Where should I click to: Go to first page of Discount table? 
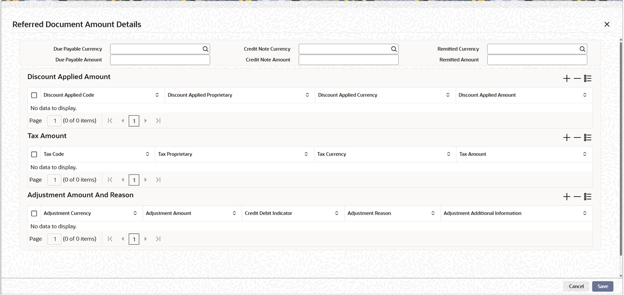[x=110, y=121]
